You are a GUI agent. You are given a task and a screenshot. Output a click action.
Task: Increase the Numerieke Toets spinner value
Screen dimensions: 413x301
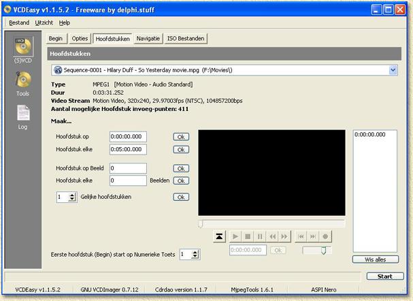click(x=195, y=251)
